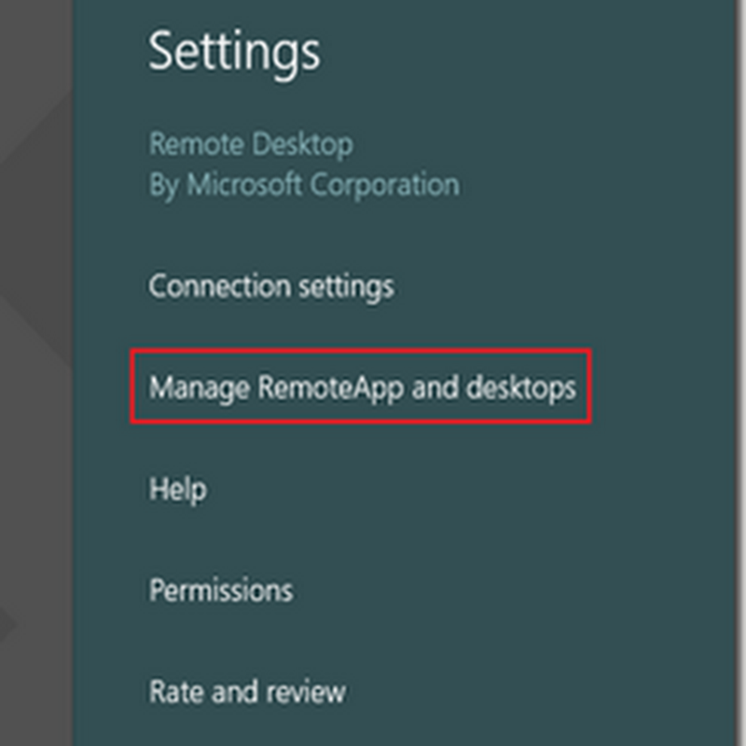Open Permissions settings
746x746 pixels.
[x=221, y=590]
